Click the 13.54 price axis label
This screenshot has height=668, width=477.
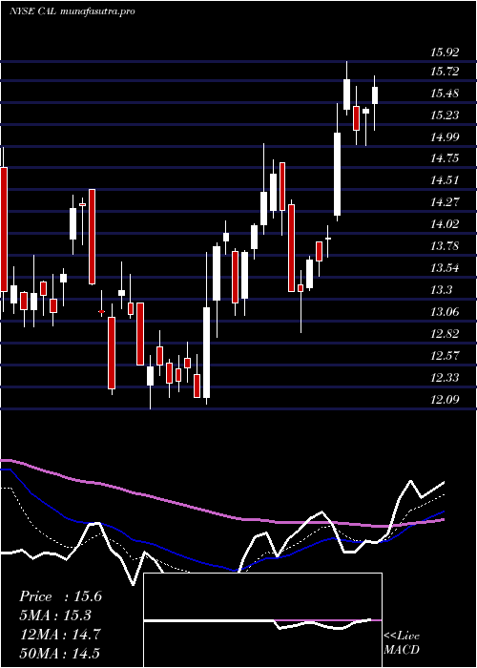pos(445,268)
